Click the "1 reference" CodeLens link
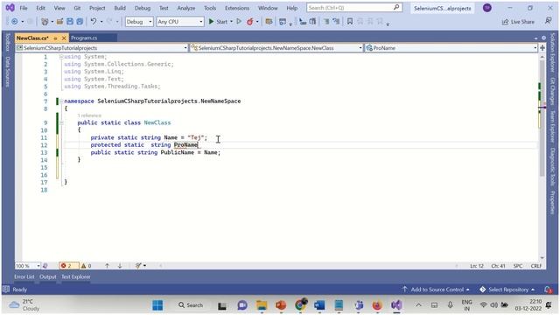Image resolution: width=560 pixels, height=315 pixels. point(89,115)
